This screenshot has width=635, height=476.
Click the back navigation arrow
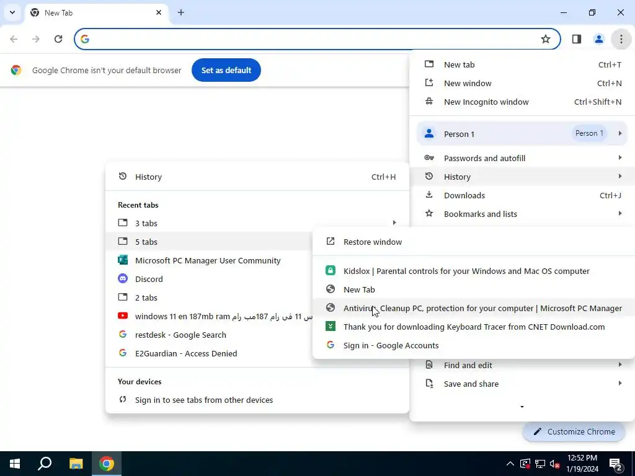point(14,39)
